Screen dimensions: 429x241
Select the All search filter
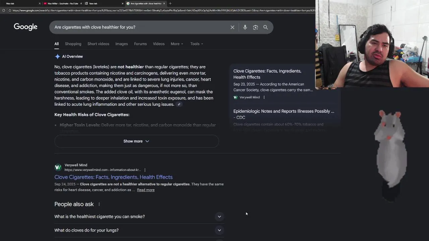pos(57,44)
